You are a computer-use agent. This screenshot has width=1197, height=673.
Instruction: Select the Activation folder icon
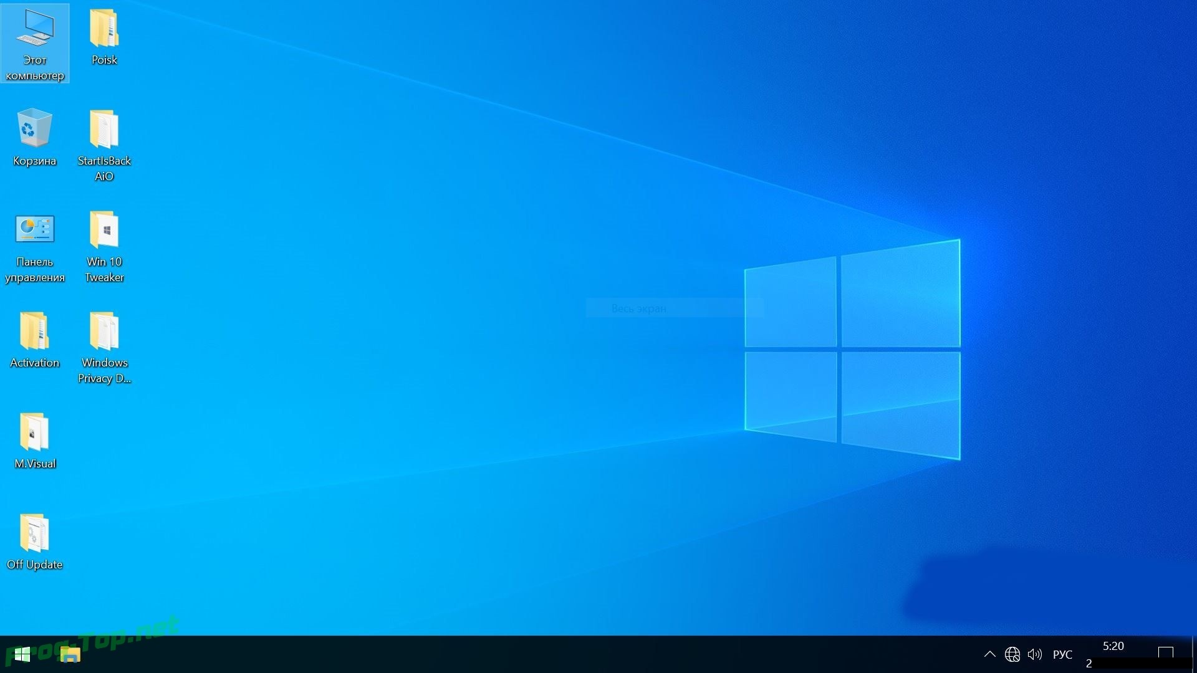(35, 340)
